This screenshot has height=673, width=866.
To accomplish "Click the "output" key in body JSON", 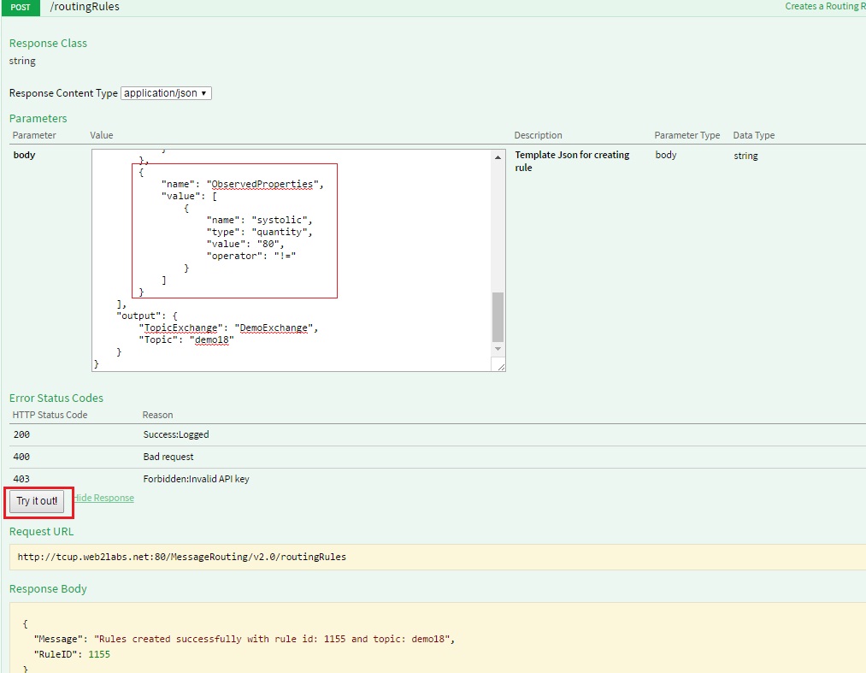I will (138, 316).
